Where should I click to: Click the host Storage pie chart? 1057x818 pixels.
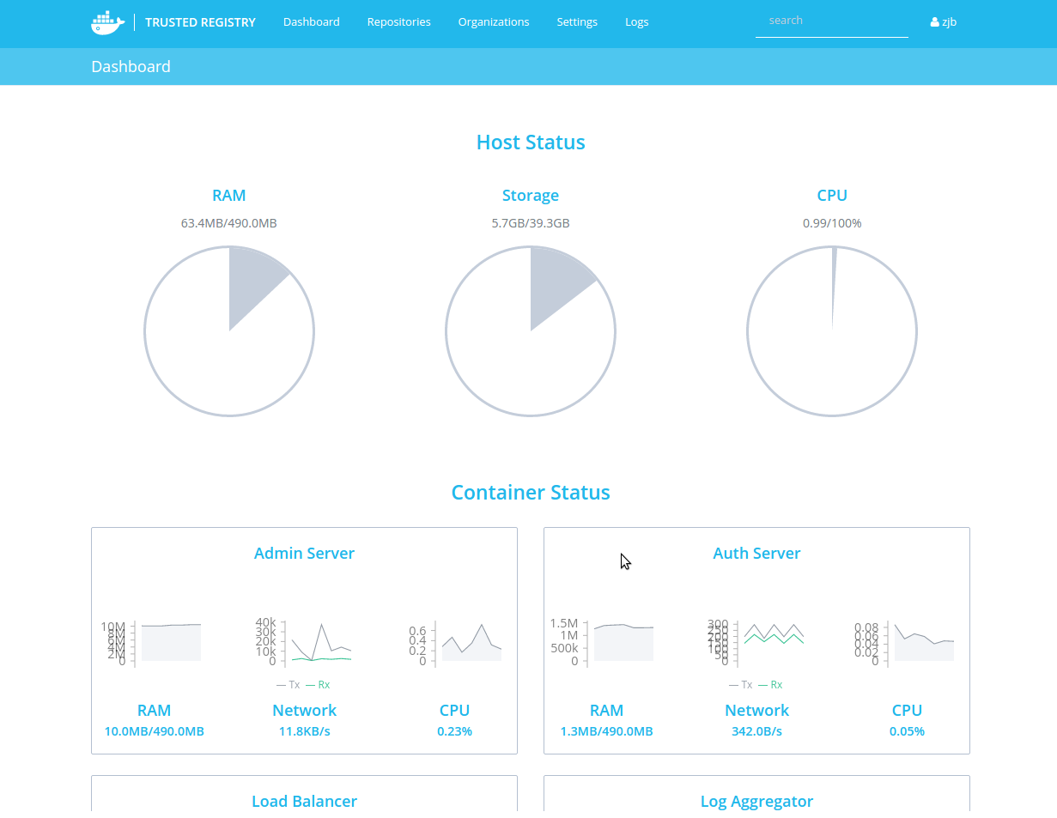[x=531, y=331]
